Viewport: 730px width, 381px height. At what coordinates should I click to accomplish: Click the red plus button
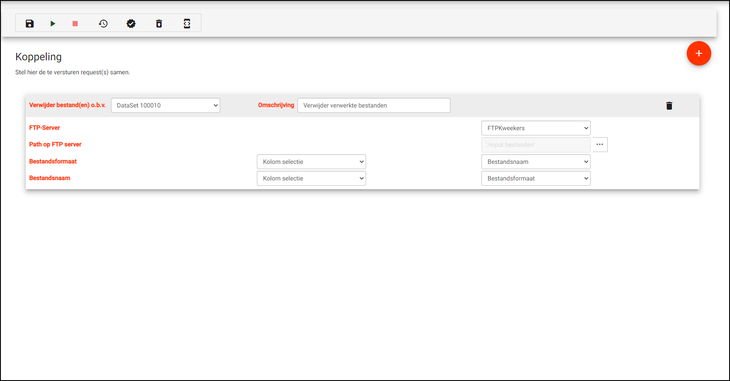point(699,53)
